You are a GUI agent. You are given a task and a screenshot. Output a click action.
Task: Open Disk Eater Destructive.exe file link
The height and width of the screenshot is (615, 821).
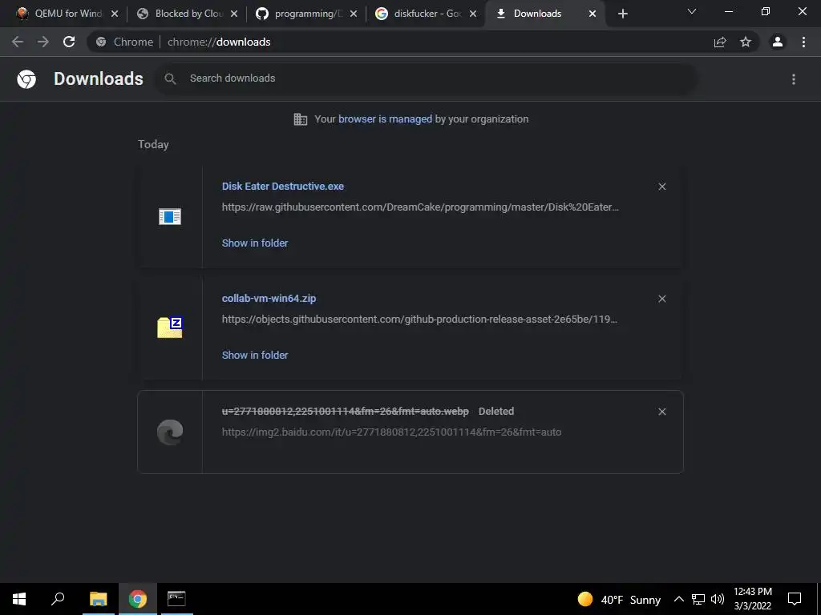pyautogui.click(x=283, y=186)
